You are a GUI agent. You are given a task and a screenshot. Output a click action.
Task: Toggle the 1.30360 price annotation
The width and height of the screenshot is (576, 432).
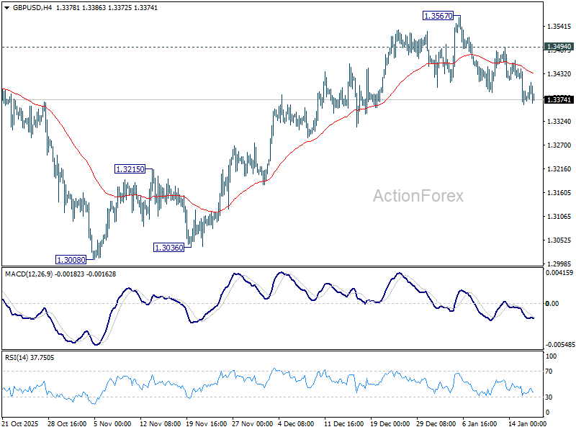[x=168, y=247]
